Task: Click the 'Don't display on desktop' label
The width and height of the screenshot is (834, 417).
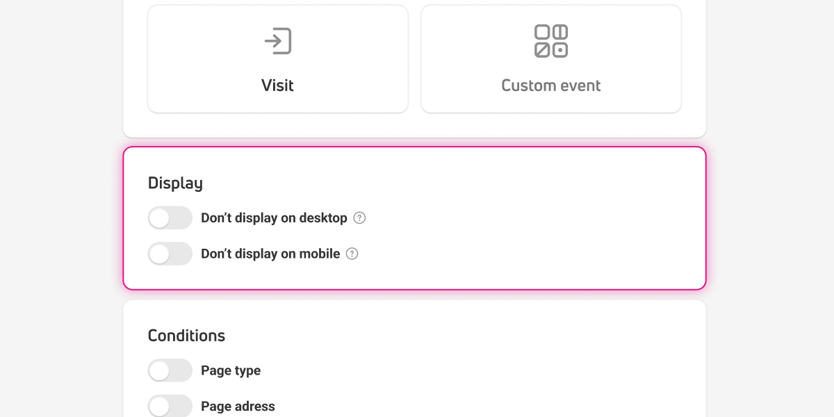Action: point(274,218)
